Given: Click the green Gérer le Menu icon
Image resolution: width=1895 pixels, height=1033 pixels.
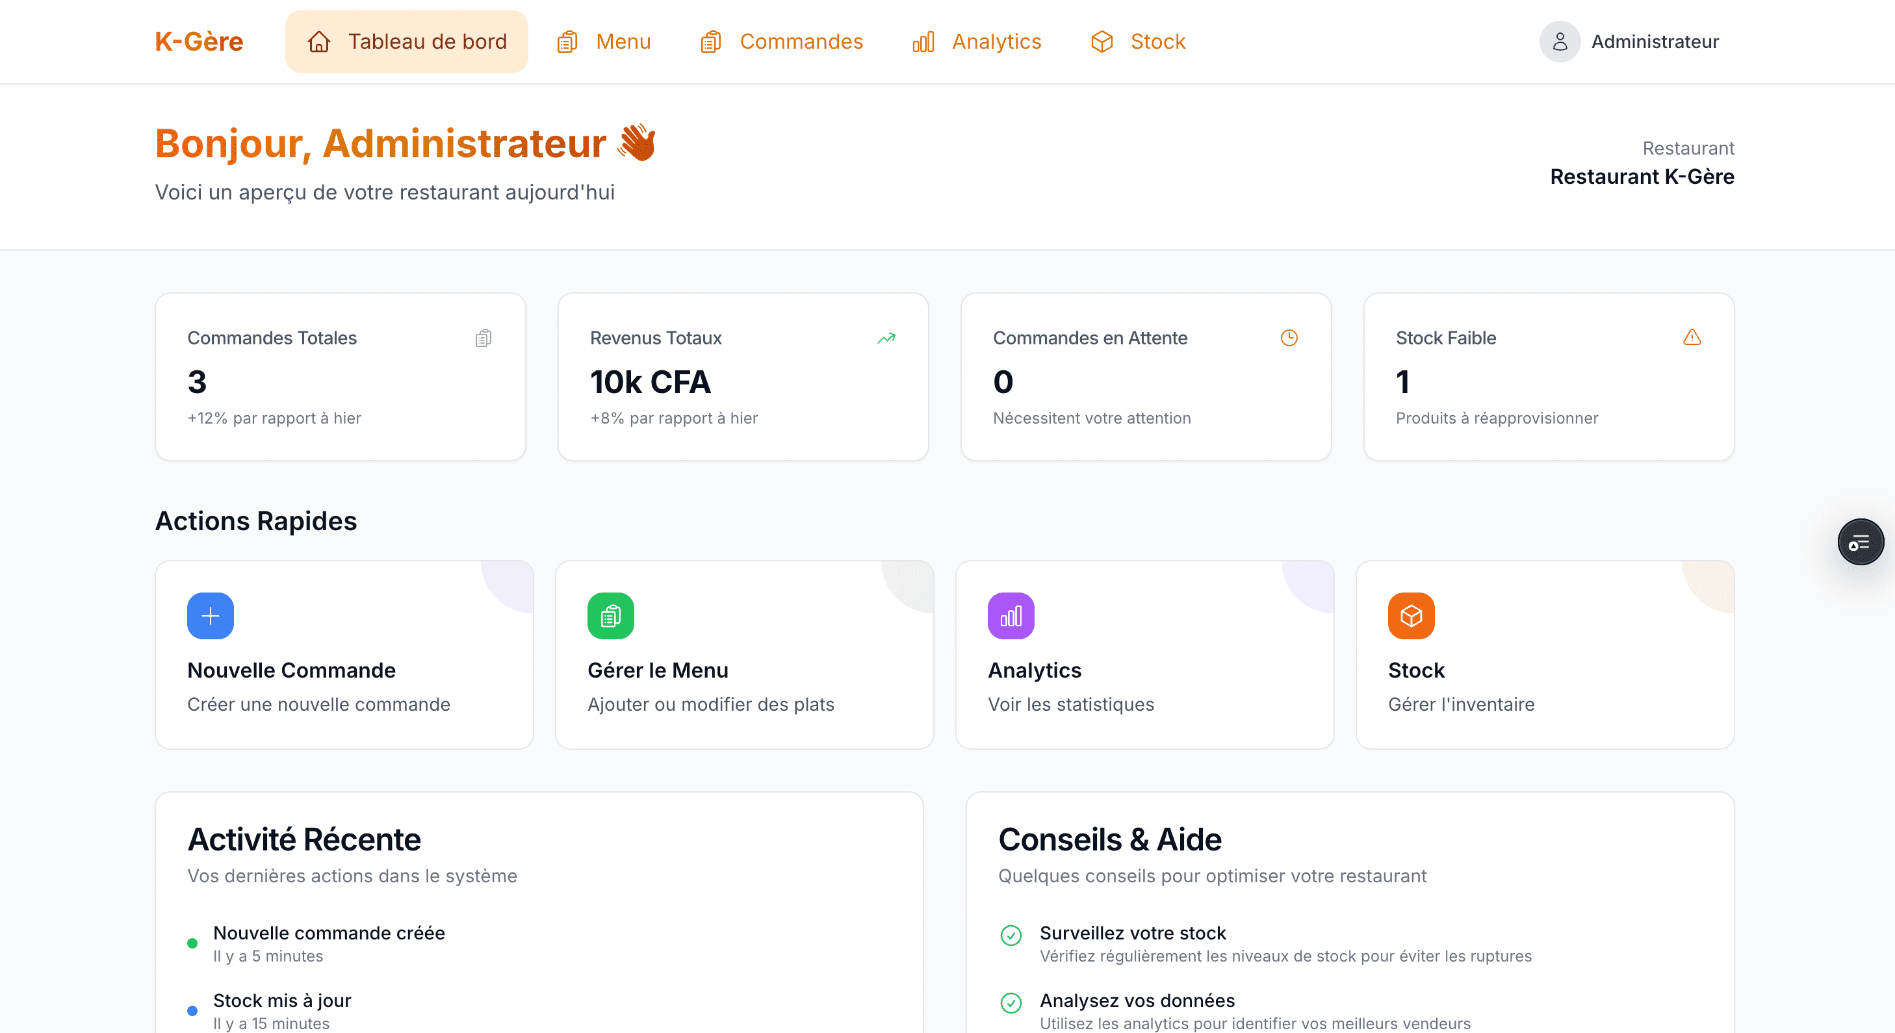Looking at the screenshot, I should [610, 616].
